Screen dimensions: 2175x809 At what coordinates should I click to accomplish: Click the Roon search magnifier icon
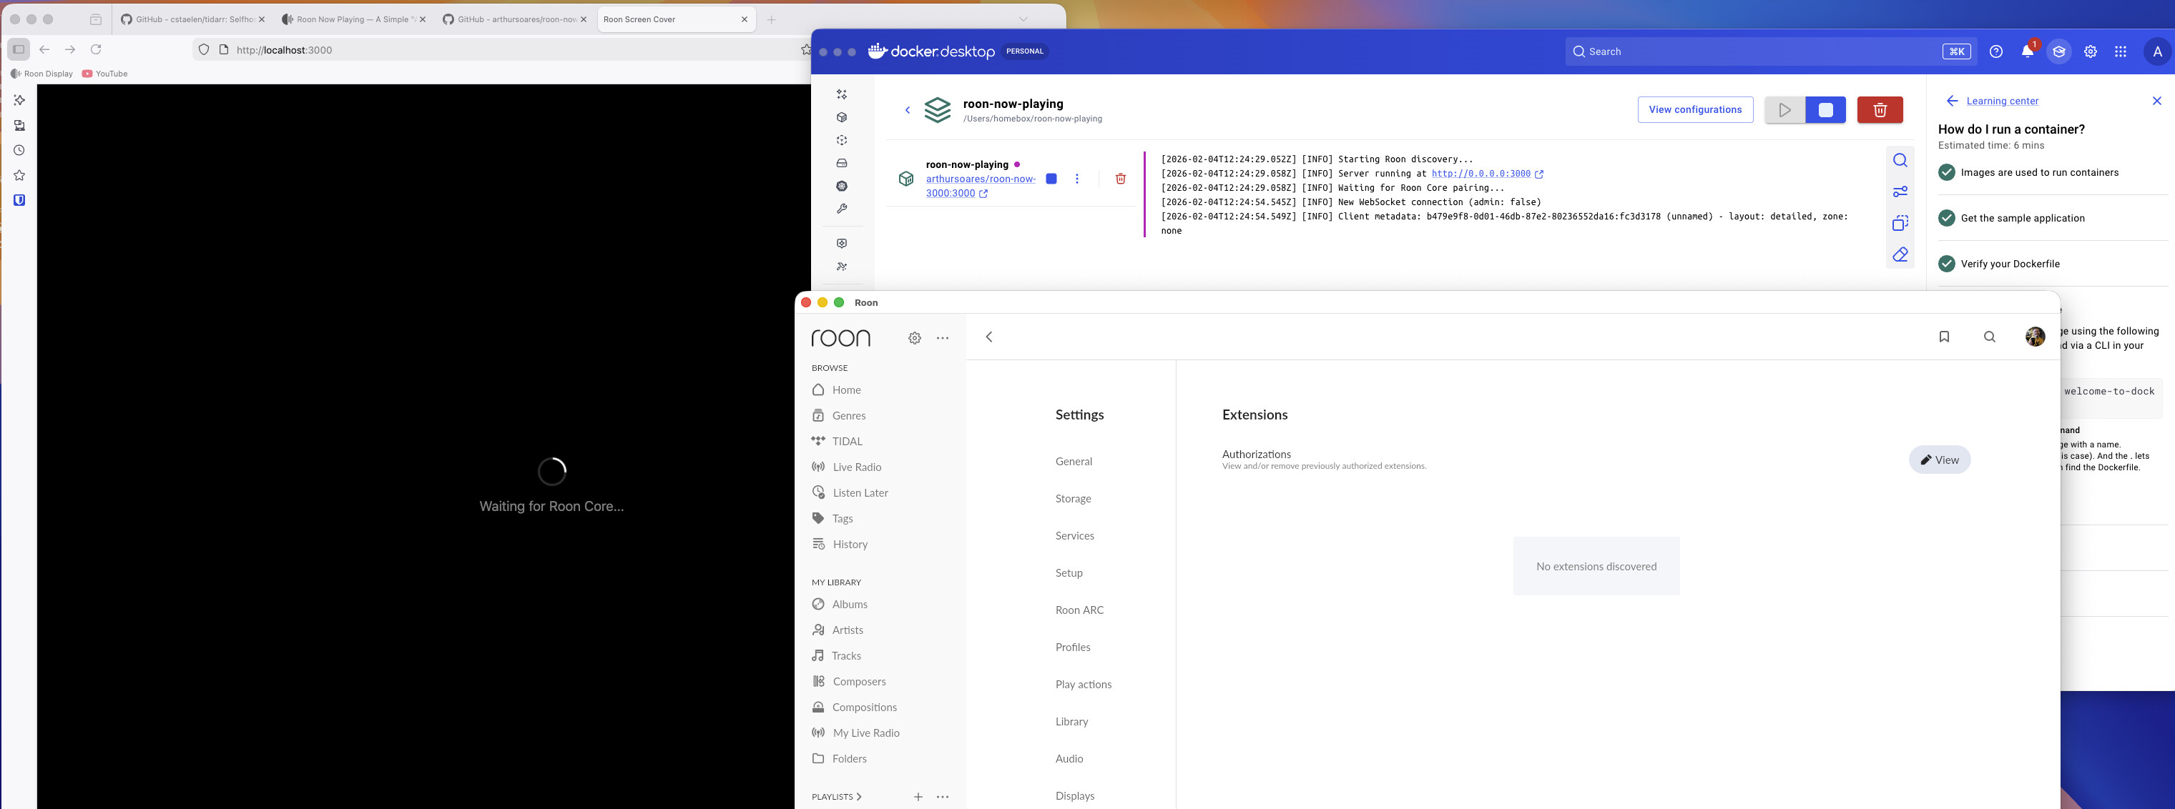1989,337
